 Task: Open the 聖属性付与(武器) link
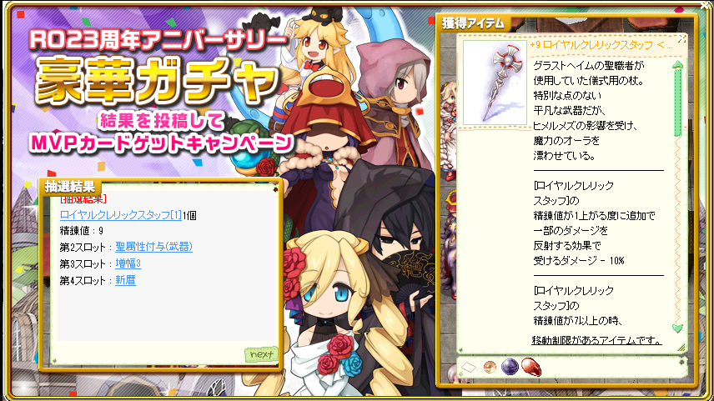point(154,247)
